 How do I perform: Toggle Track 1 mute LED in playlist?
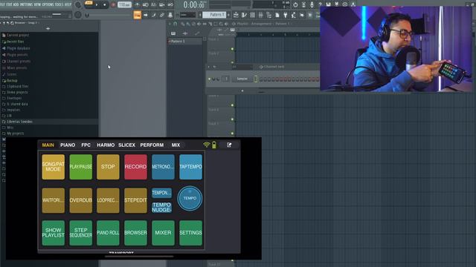232,49
